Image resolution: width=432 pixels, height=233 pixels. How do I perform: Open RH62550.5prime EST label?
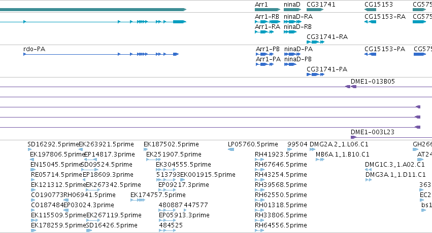[281, 195]
